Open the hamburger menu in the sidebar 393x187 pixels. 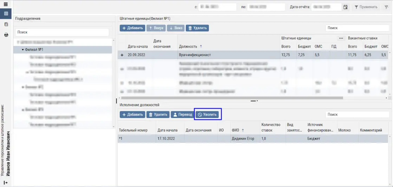(x=6, y=5)
